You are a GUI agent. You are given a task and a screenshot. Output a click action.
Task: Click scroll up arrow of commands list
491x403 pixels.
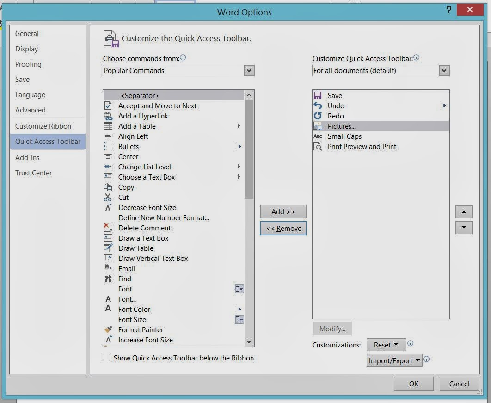pyautogui.click(x=249, y=95)
